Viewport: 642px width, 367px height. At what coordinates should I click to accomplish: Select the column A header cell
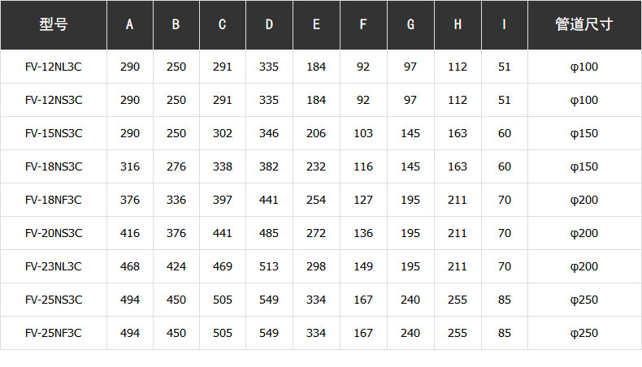tap(130, 24)
